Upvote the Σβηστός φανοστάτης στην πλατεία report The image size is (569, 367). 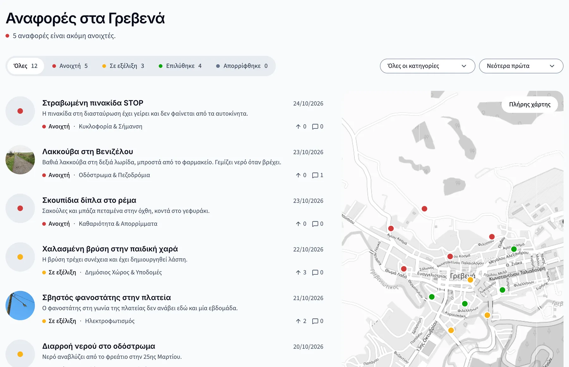tap(301, 321)
